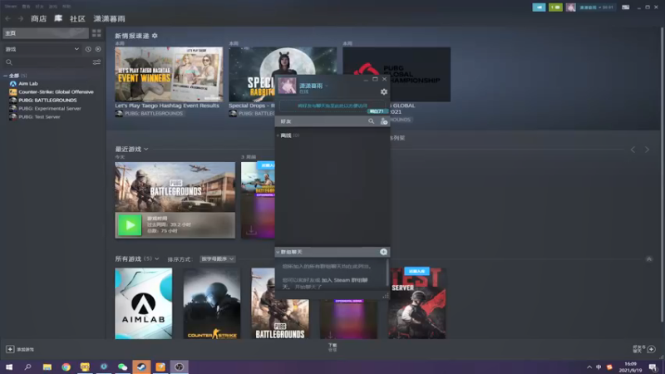Show hidden system tray icons

(x=589, y=367)
